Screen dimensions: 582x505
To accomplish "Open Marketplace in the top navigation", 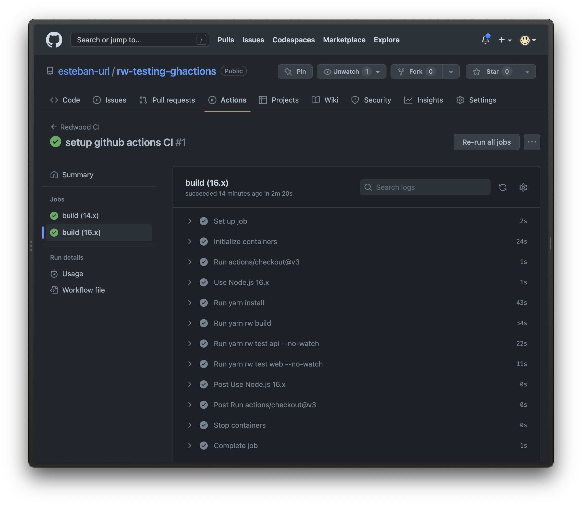I will (x=344, y=40).
